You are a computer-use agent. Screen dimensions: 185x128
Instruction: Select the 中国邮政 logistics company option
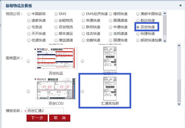tap(29, 14)
